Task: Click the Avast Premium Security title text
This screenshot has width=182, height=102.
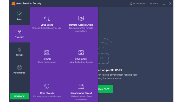Action: click(29, 3)
